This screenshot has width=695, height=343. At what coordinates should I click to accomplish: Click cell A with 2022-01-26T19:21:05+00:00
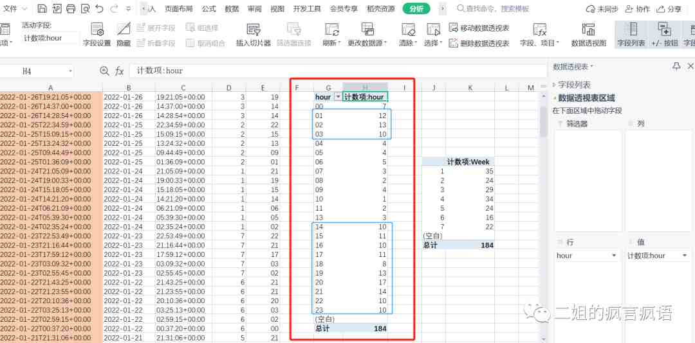[x=51, y=97]
